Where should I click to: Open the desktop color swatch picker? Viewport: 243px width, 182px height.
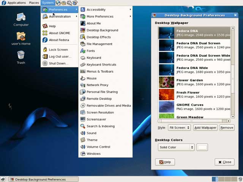[x=202, y=147]
